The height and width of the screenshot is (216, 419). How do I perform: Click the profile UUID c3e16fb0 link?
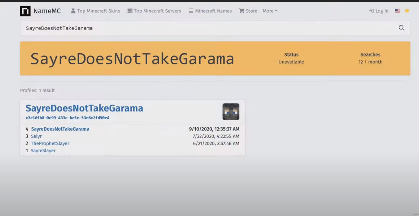point(67,118)
